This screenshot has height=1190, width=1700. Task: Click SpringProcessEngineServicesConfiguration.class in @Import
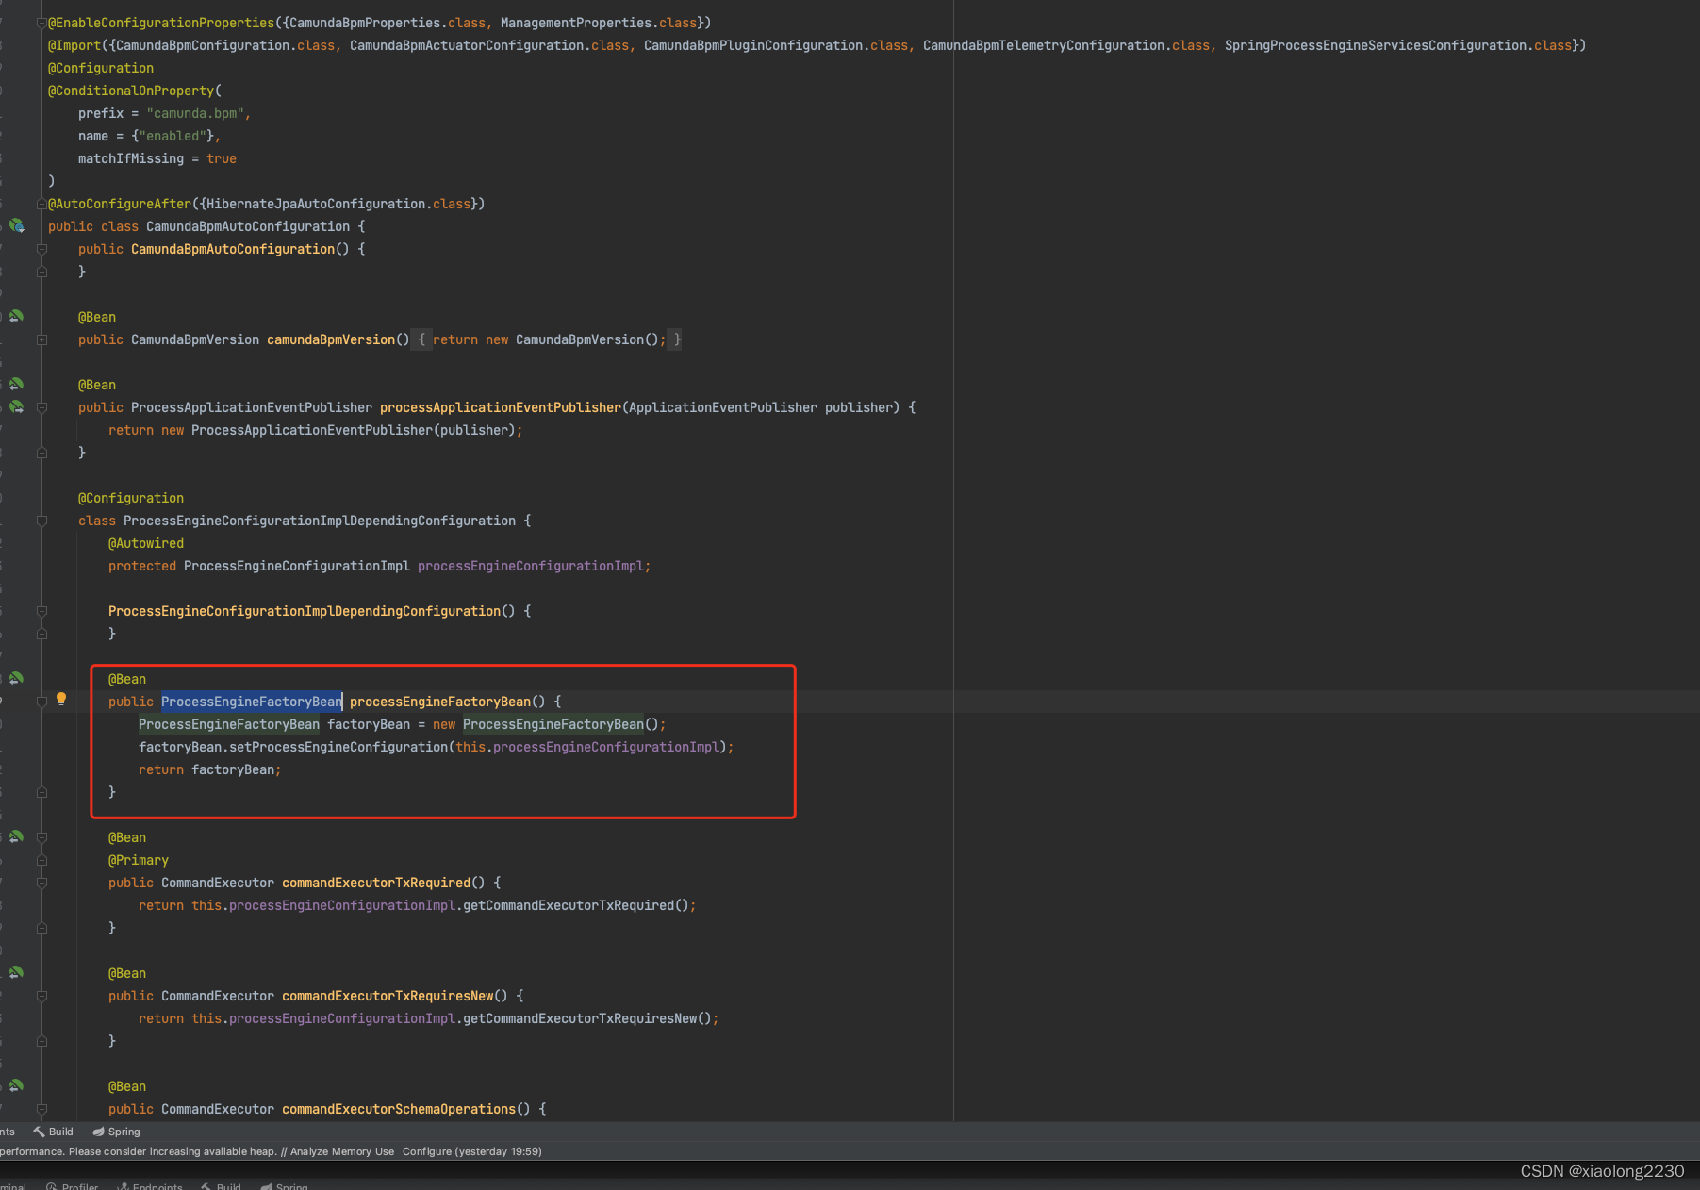coord(1398,45)
